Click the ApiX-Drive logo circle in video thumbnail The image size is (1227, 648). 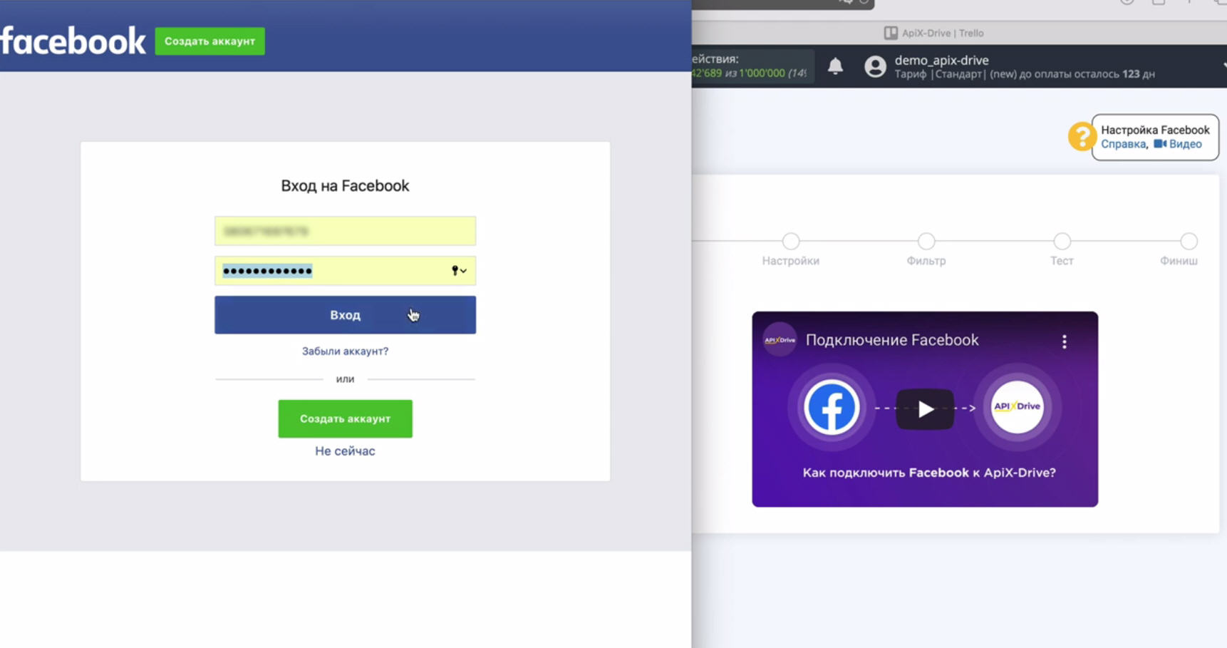[x=1017, y=407]
